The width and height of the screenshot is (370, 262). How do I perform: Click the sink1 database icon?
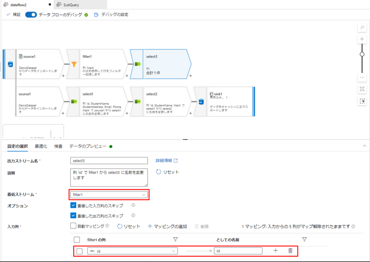pos(201,102)
